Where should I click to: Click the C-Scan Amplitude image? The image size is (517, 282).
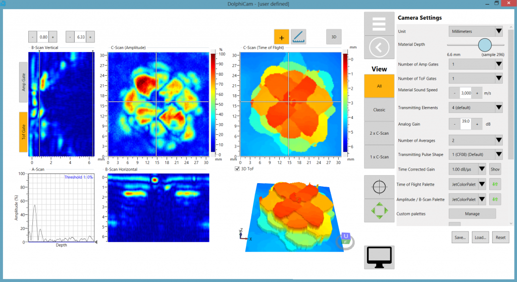159,104
